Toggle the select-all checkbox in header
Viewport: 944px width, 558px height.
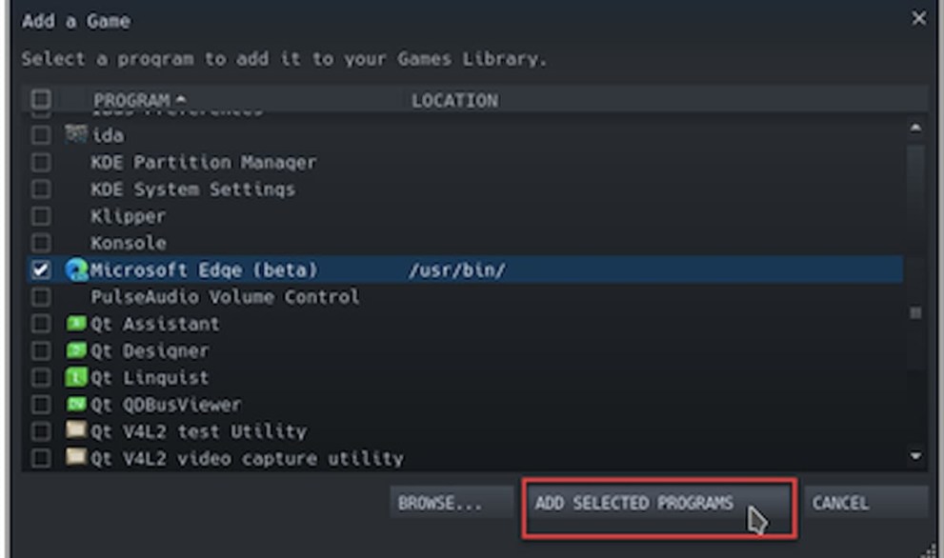click(x=40, y=99)
